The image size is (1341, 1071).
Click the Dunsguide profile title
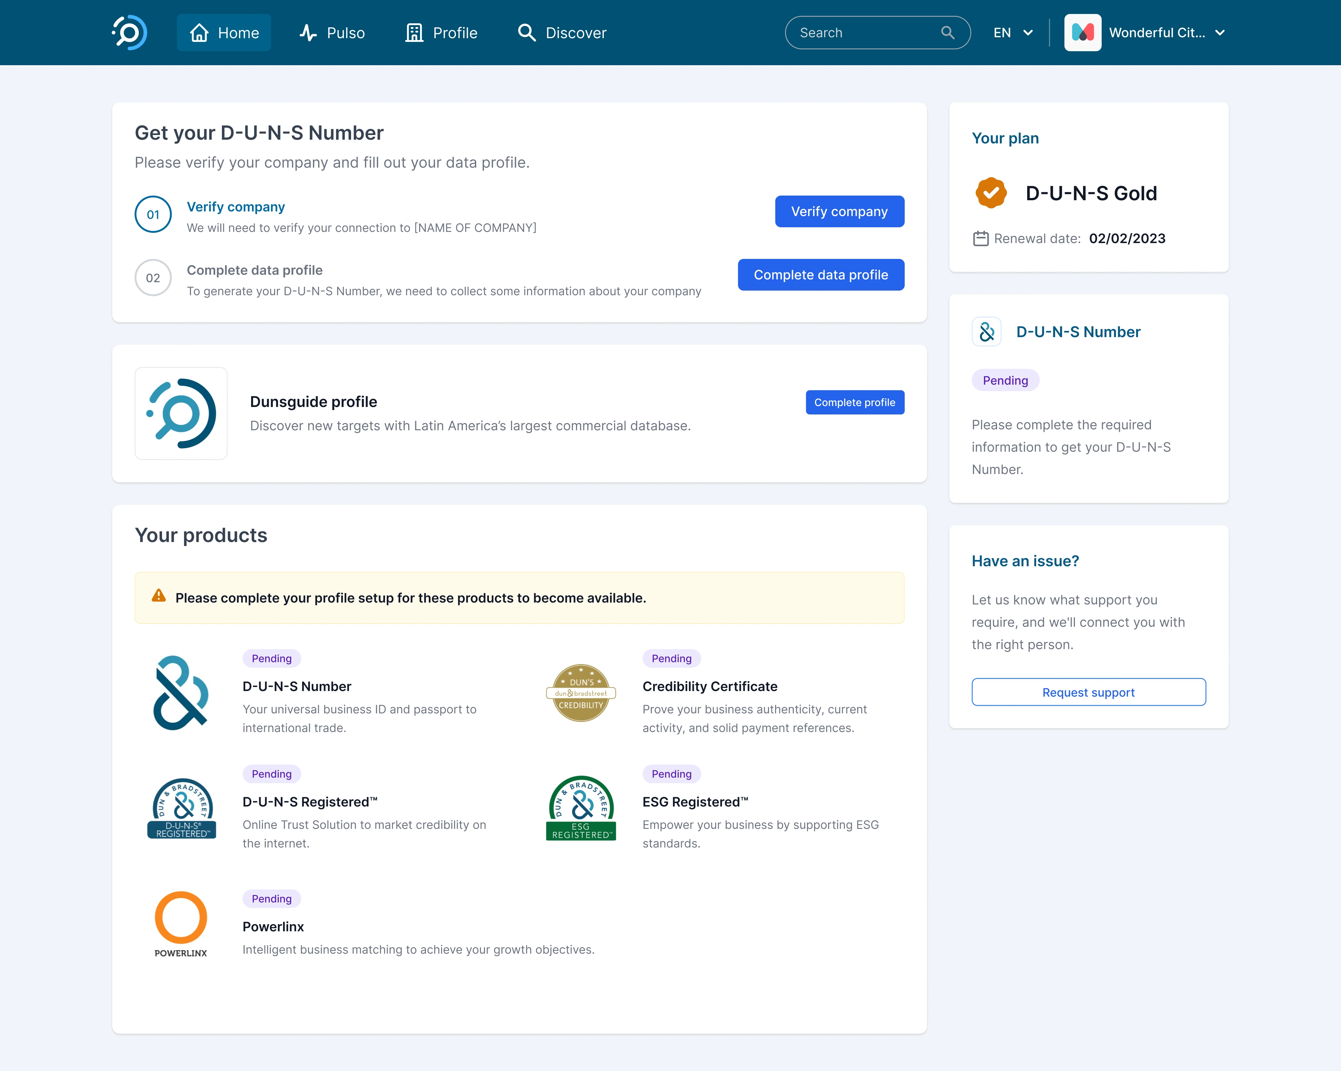(x=314, y=402)
